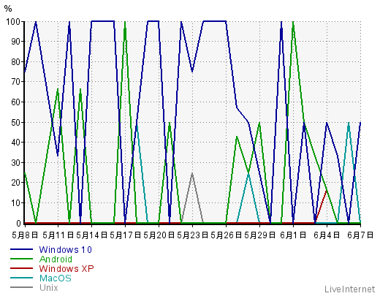This screenshot has width=380, height=296.
Task: Click the Unix legend label
Action: (49, 287)
